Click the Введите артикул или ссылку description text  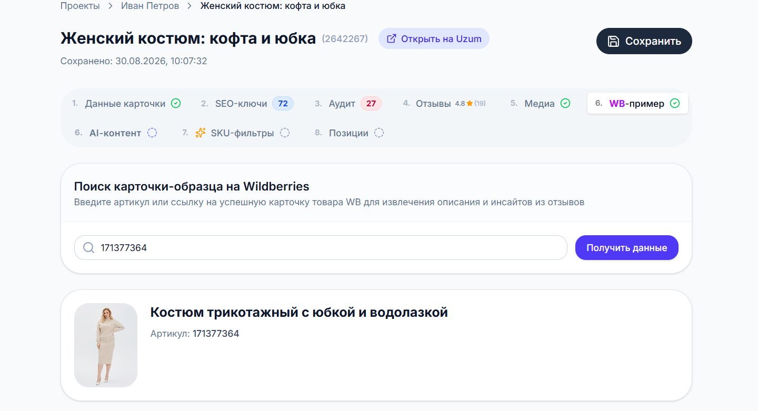[x=329, y=202]
